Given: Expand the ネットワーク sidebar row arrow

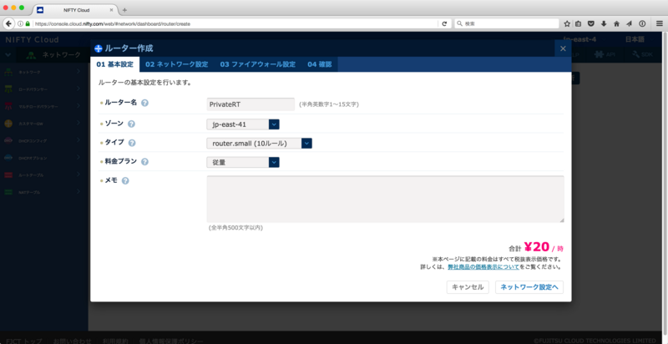Looking at the screenshot, I should click(78, 72).
